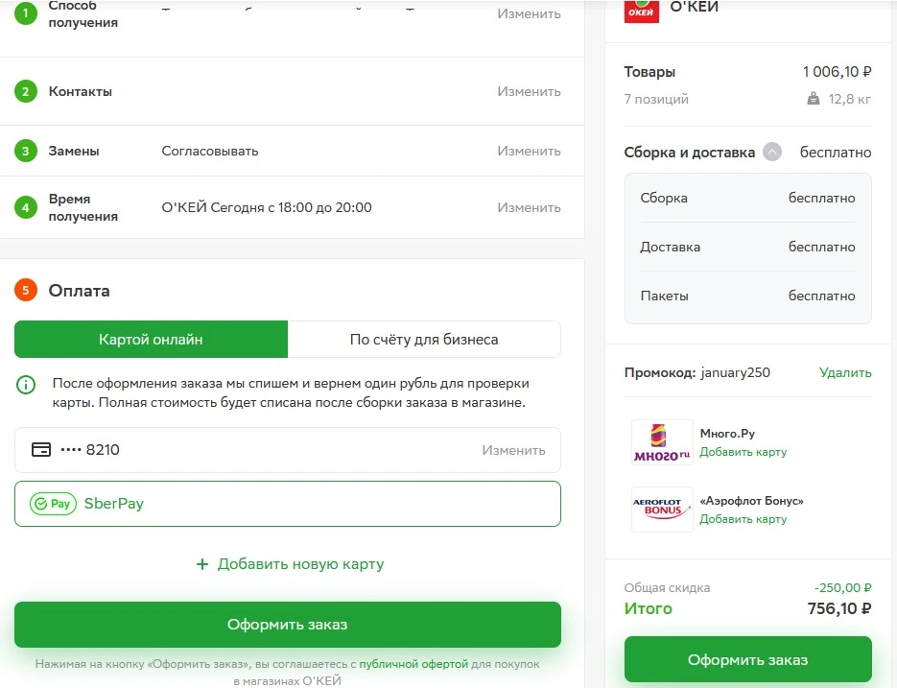Click the Много.ру loyalty logo
This screenshot has width=897, height=688.
coord(662,442)
